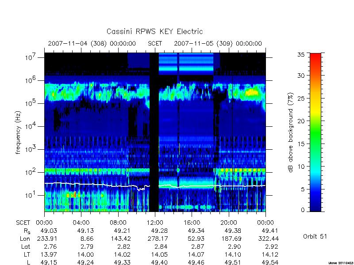
Task: Click the 'dB above background (7%)' label
Action: coord(291,132)
